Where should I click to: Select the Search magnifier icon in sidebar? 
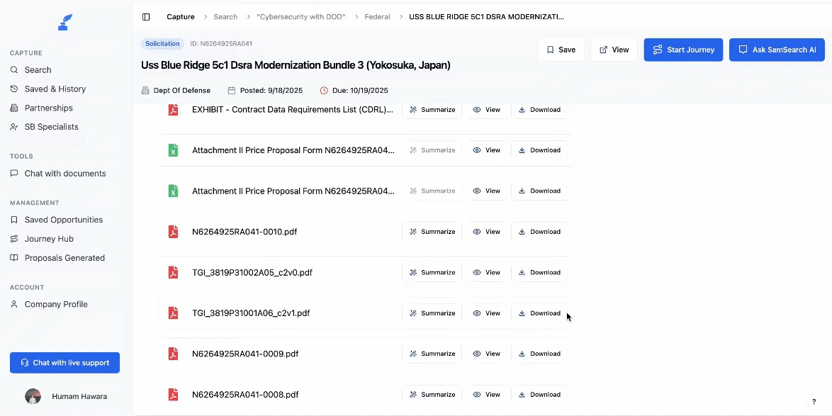pyautogui.click(x=14, y=69)
